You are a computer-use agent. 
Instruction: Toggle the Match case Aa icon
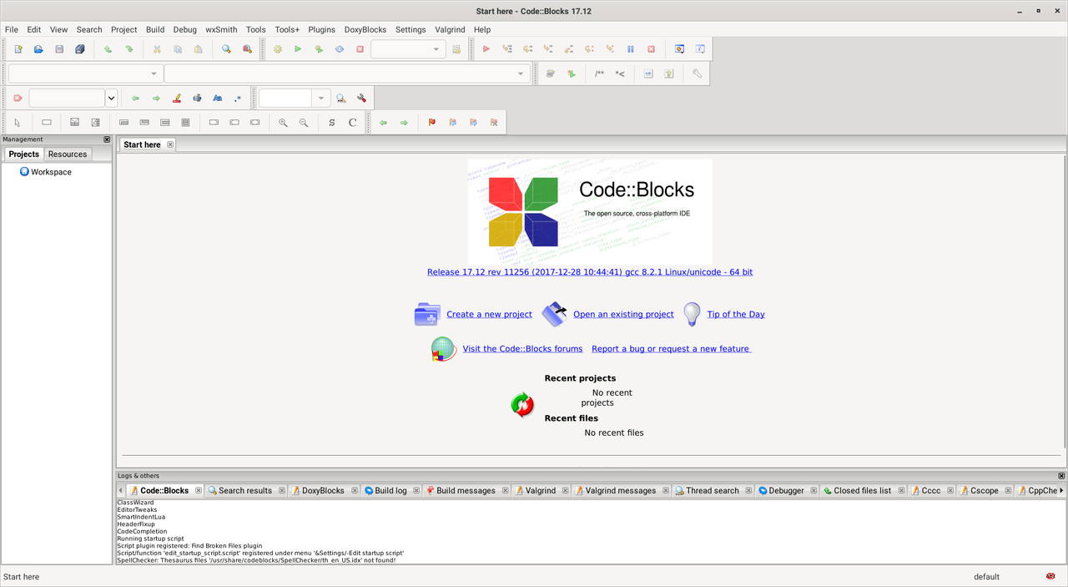tap(217, 99)
